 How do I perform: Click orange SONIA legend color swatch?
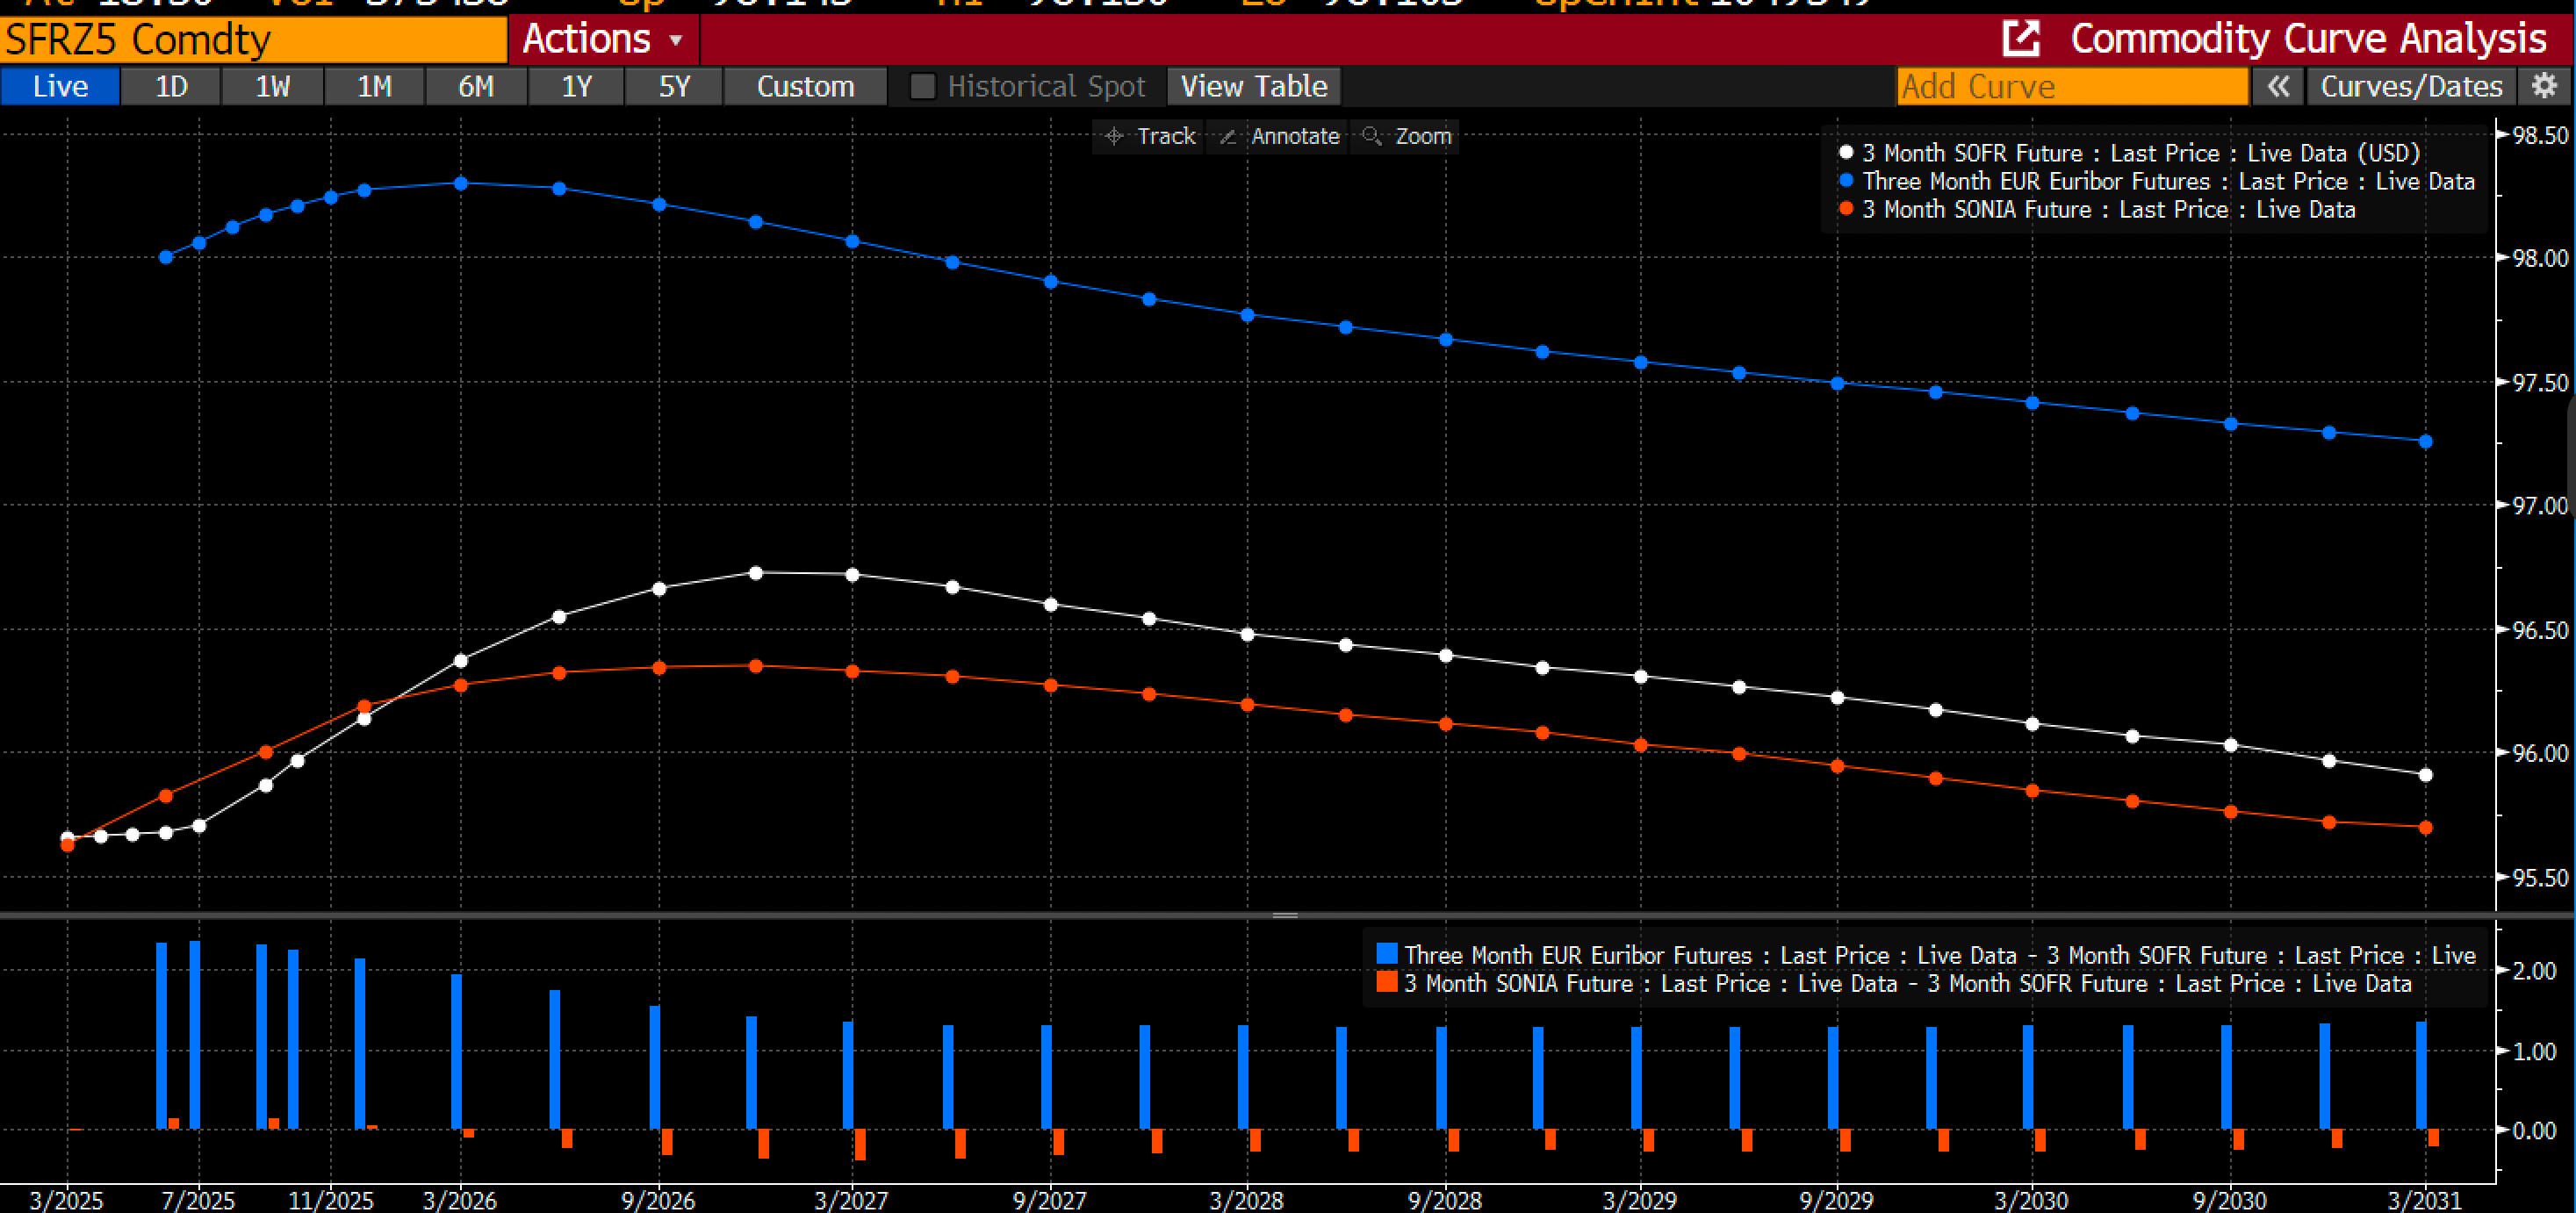point(1386,982)
